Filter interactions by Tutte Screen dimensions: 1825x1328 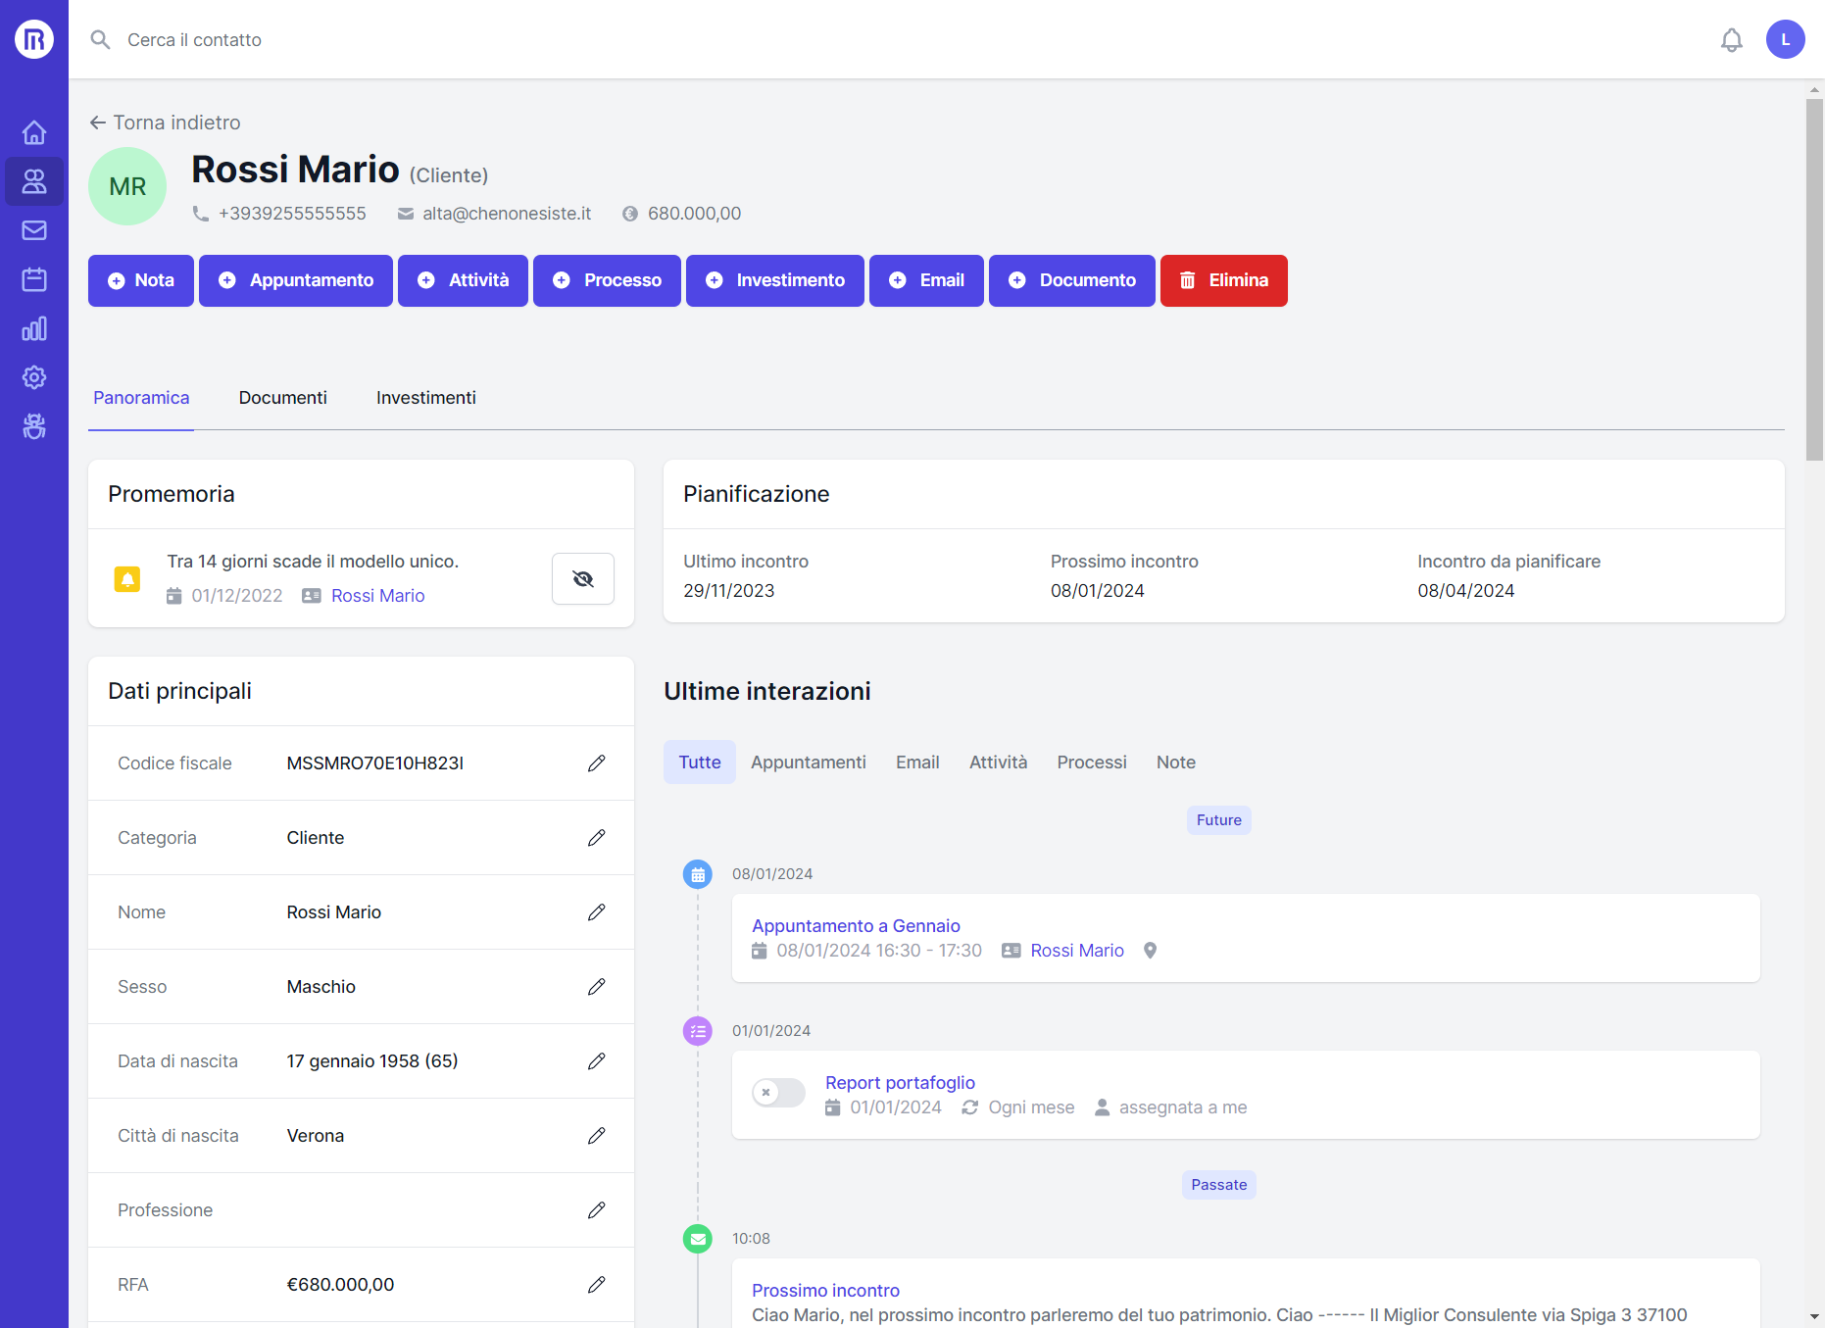click(700, 762)
